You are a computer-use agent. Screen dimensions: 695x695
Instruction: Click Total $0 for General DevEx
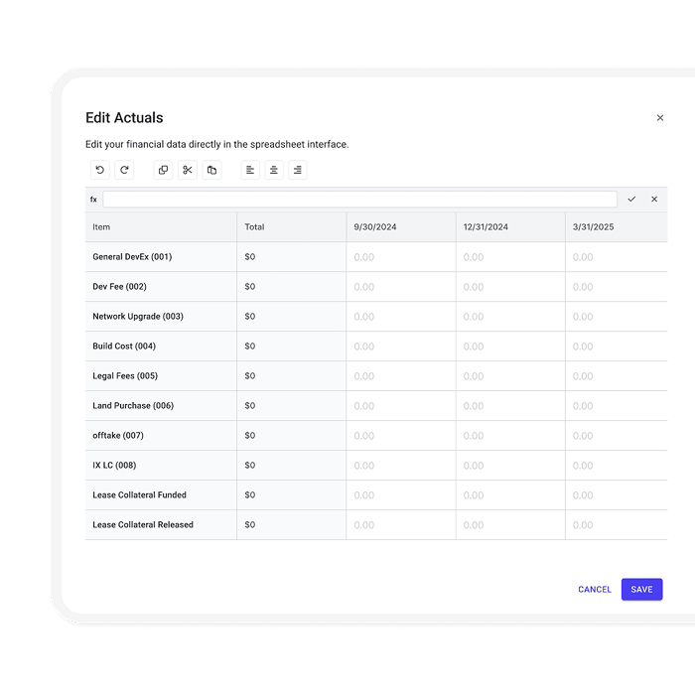292,257
